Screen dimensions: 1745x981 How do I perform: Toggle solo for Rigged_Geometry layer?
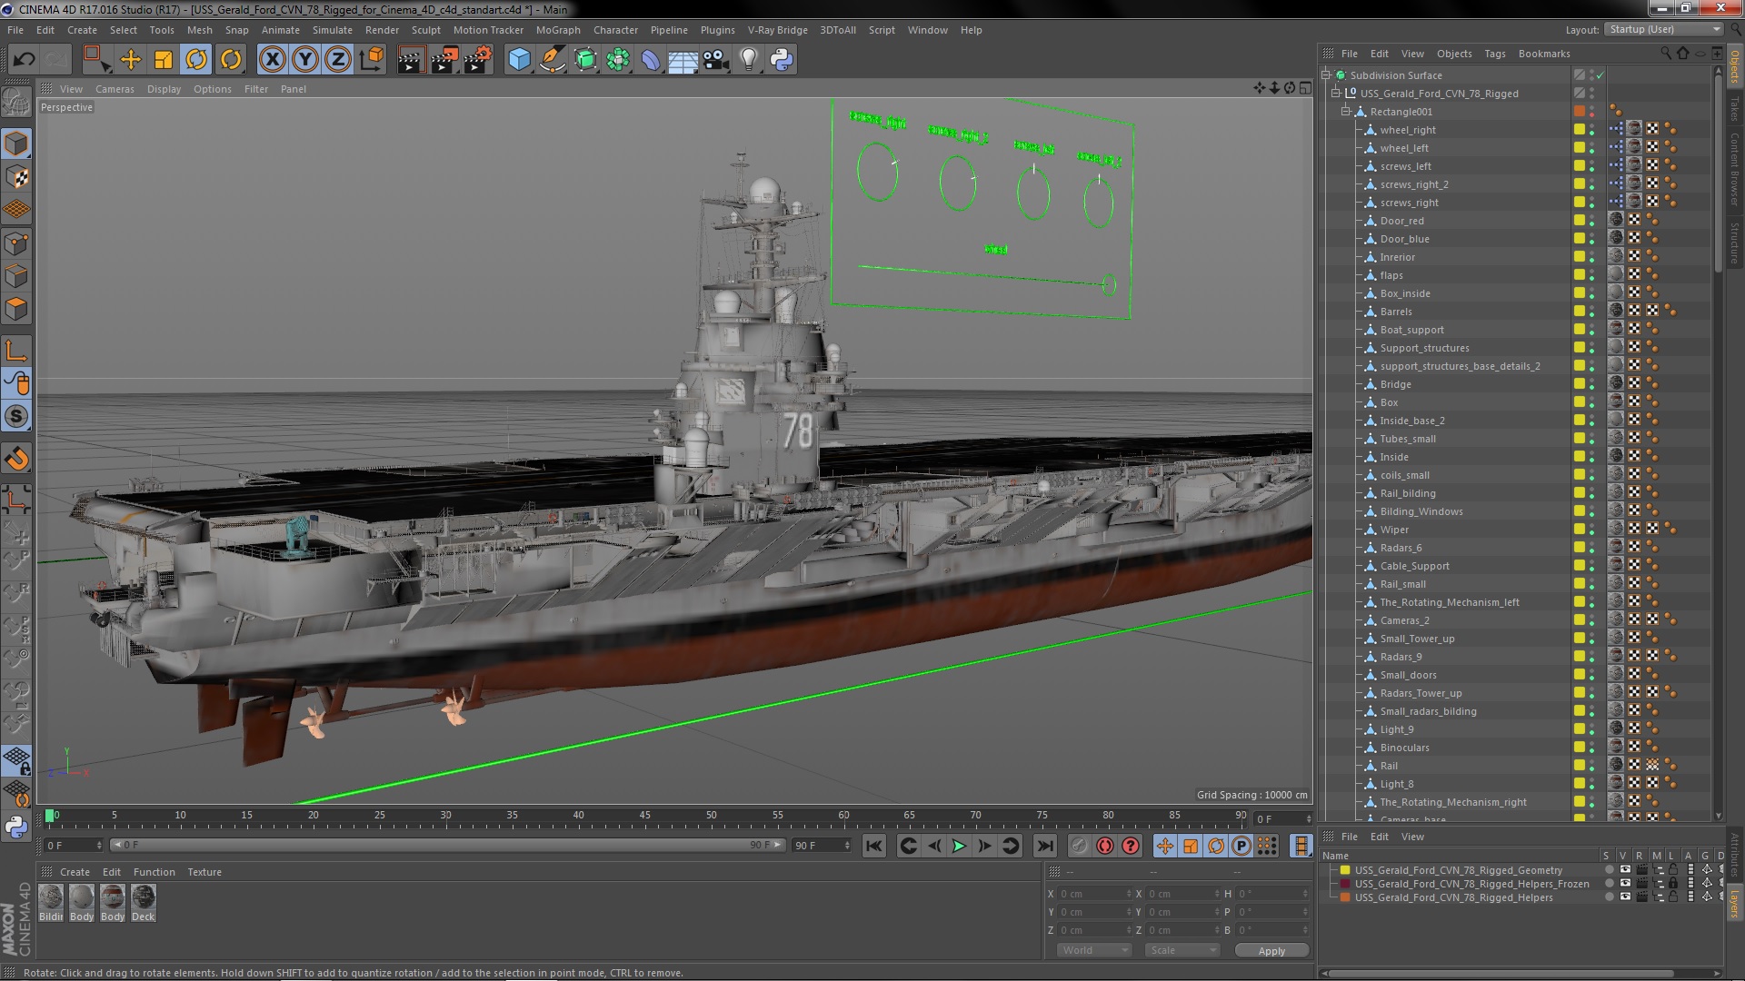point(1609,870)
